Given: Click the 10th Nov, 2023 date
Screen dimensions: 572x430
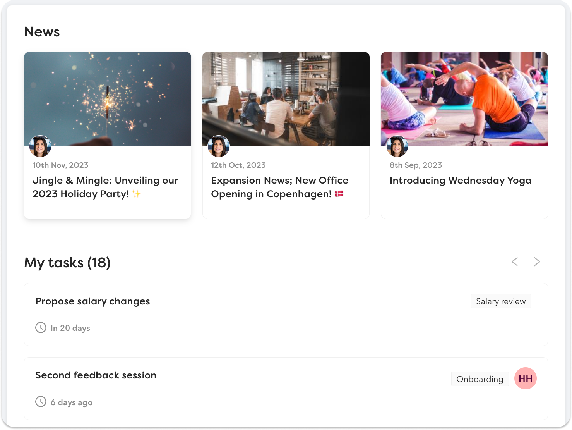Looking at the screenshot, I should [x=60, y=165].
